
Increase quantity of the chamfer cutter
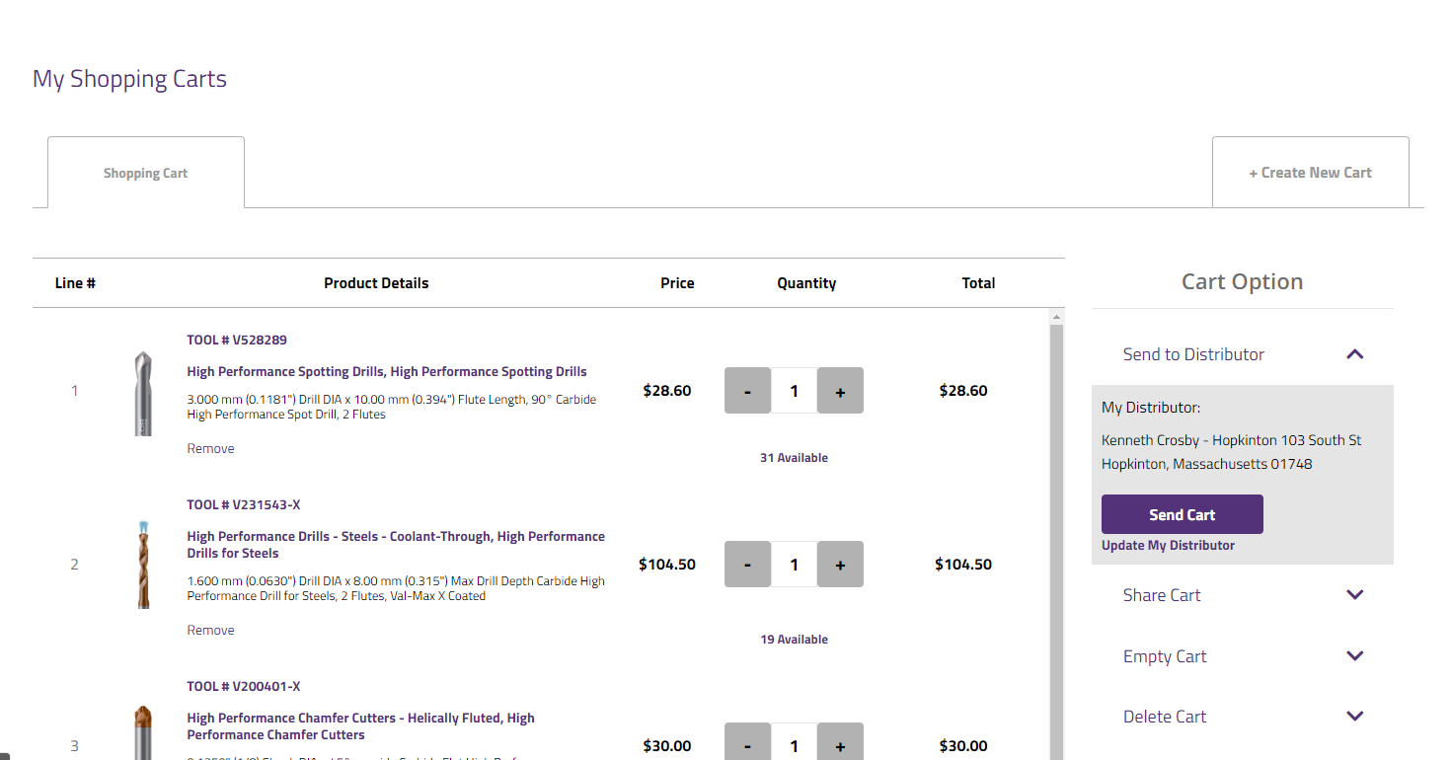click(840, 745)
